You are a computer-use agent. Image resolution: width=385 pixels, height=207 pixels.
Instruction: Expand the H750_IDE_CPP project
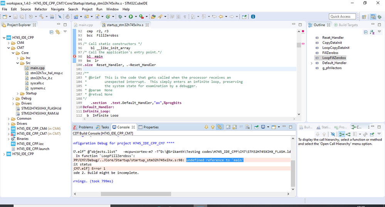4,154
